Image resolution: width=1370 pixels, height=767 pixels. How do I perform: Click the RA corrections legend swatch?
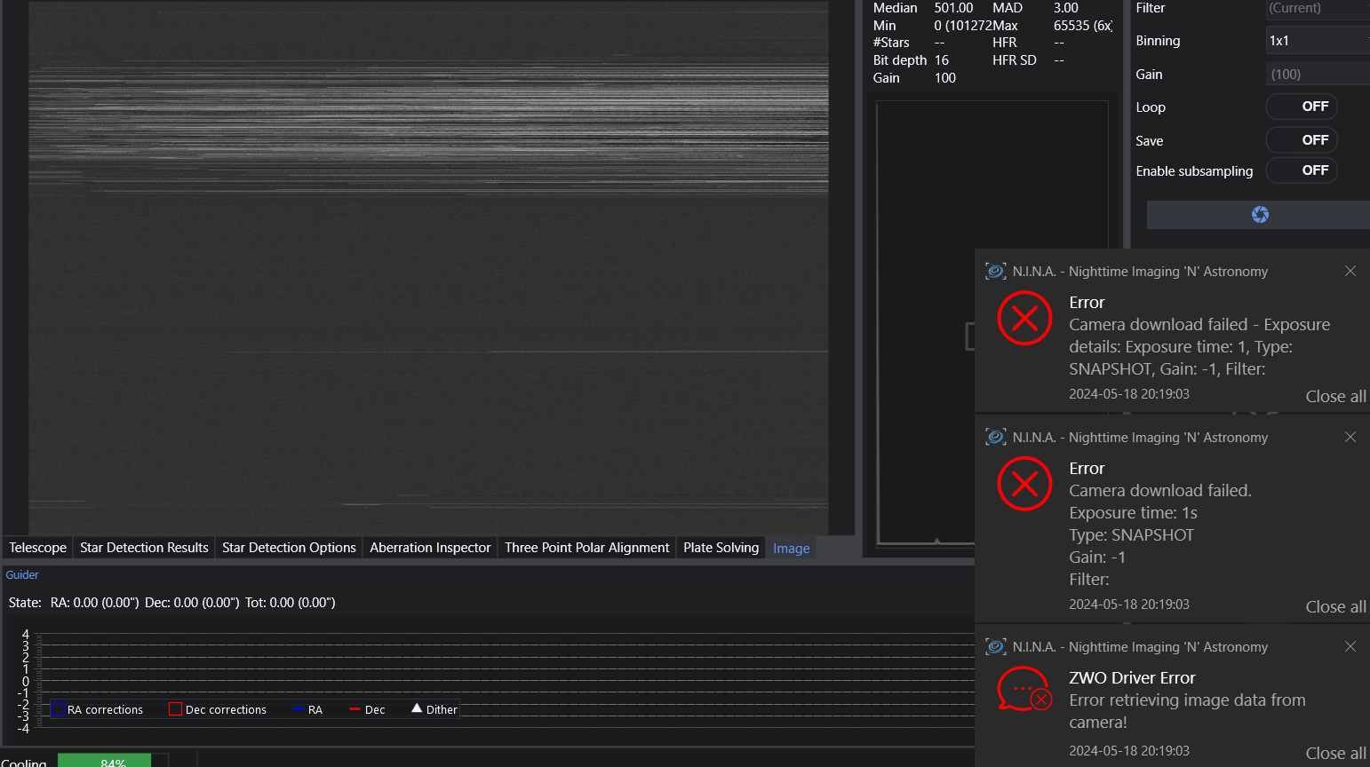point(59,709)
